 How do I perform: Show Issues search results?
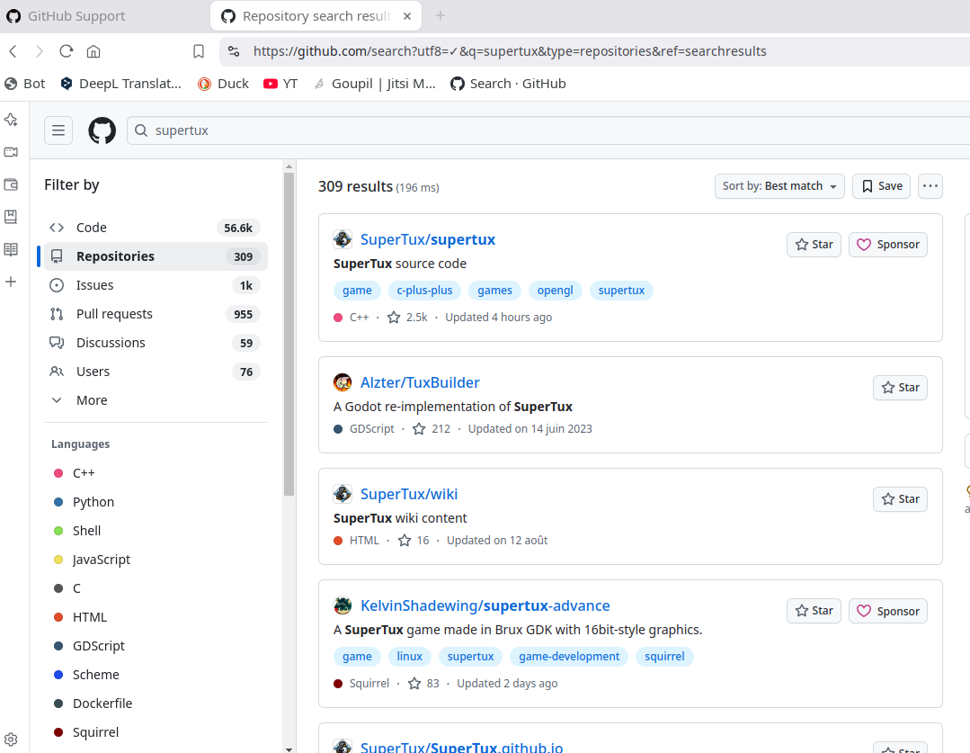tap(156, 285)
